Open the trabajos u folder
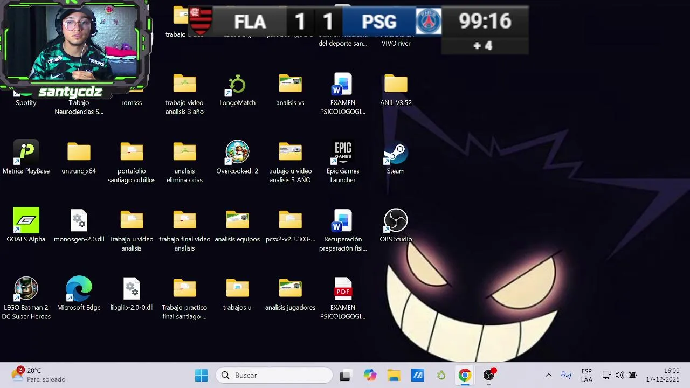 (237, 295)
